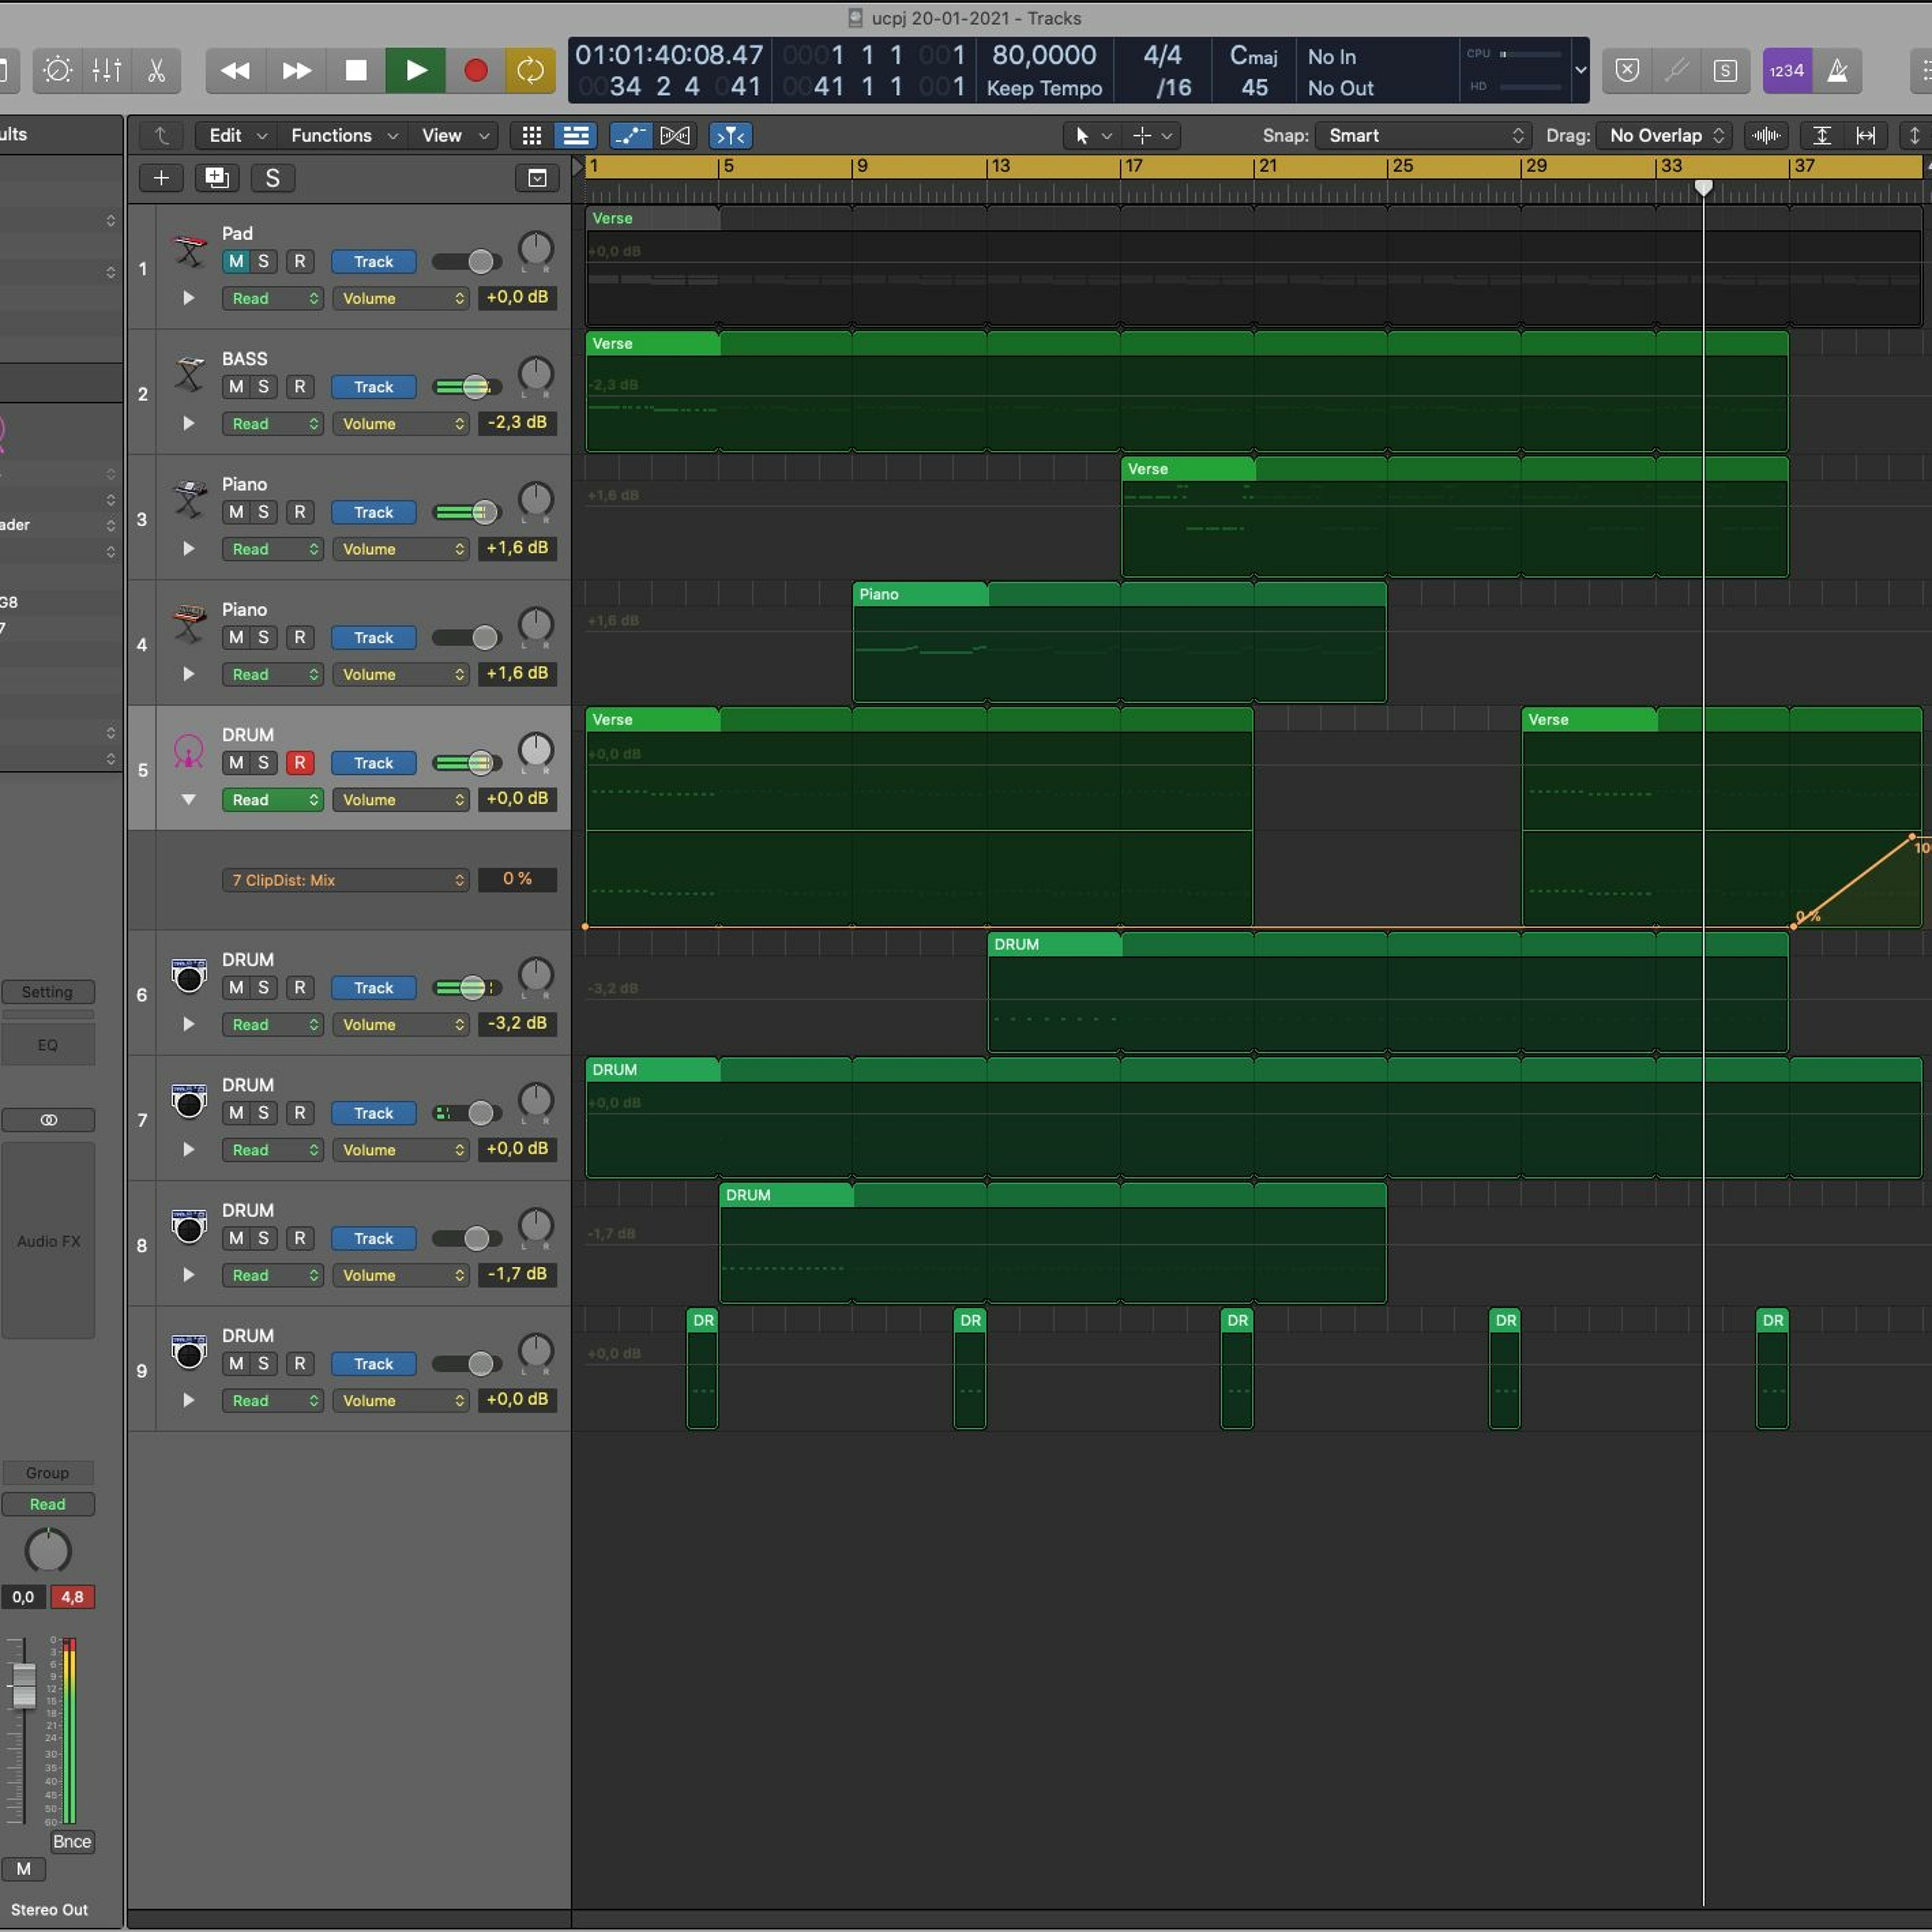Viewport: 1932px width, 1932px height.
Task: Add a new track with plus button
Action: coord(161,178)
